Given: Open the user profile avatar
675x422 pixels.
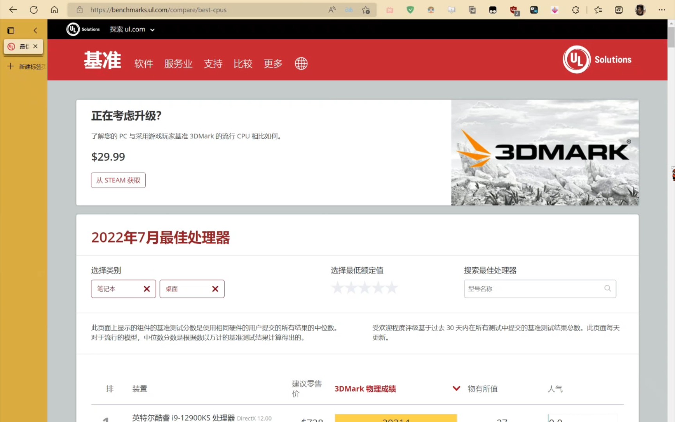Looking at the screenshot, I should pyautogui.click(x=640, y=10).
